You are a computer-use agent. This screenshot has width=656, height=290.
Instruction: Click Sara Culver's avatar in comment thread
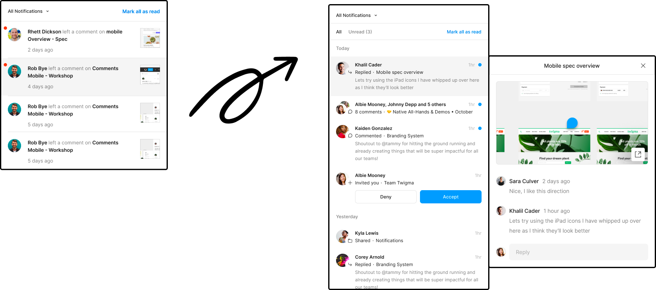tap(501, 181)
